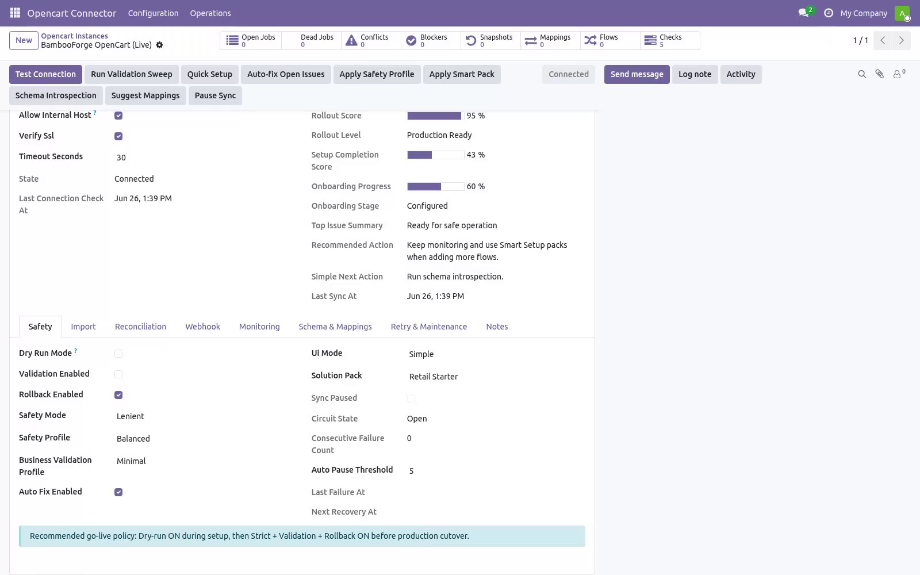Click the Schema Introspection button
This screenshot has height=575, width=920.
56,95
